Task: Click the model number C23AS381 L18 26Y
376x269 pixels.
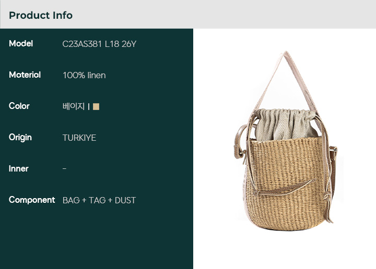Action: [99, 44]
